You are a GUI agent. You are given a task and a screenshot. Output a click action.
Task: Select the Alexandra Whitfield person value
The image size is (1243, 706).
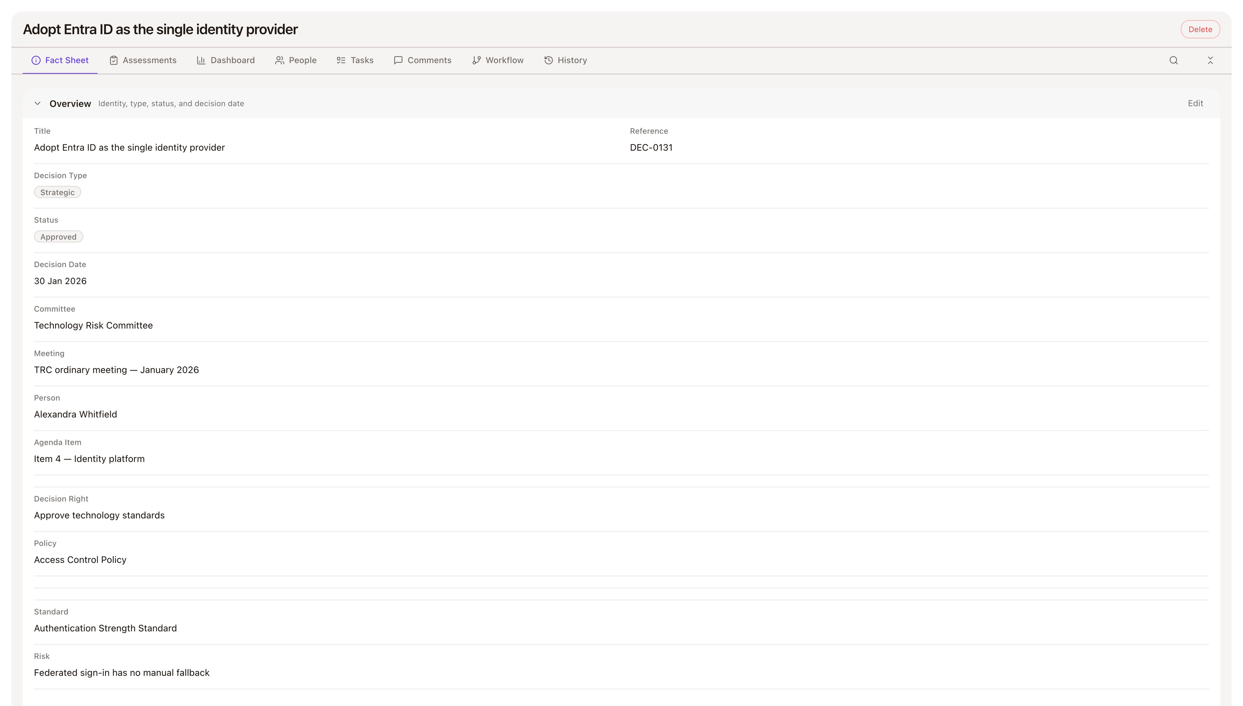pos(75,414)
